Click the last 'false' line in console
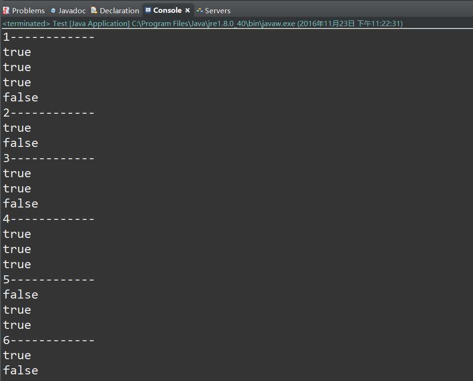 pyautogui.click(x=20, y=371)
